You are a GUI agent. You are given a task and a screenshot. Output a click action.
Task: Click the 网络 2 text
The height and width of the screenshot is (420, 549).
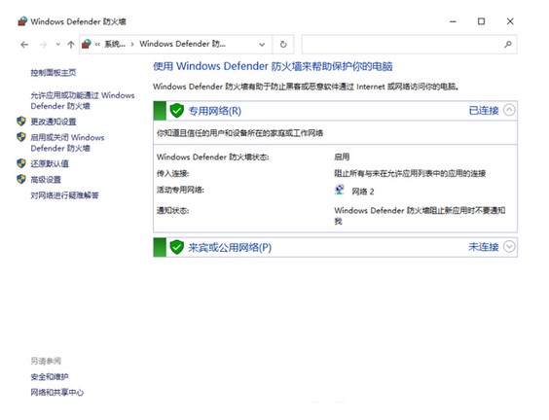pos(363,192)
